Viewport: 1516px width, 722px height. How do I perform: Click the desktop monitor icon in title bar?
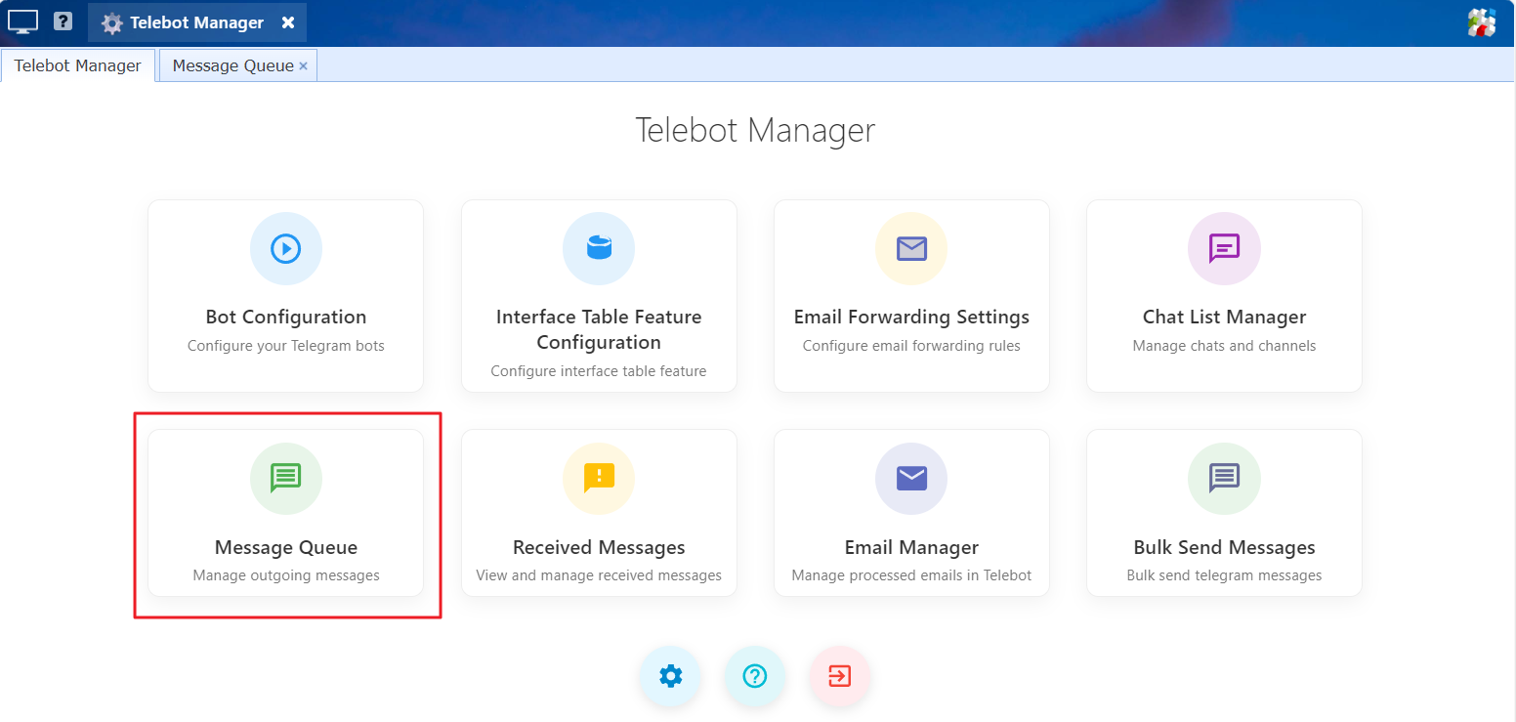point(23,21)
